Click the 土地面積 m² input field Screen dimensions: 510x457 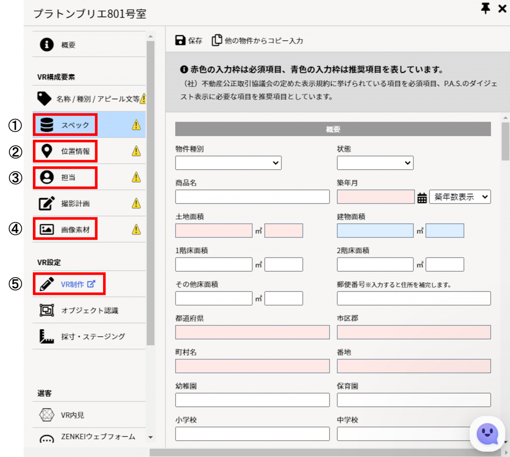point(214,230)
